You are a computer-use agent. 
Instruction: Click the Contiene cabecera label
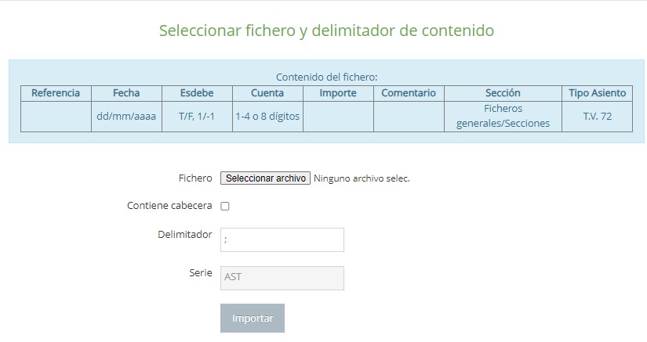coord(169,206)
